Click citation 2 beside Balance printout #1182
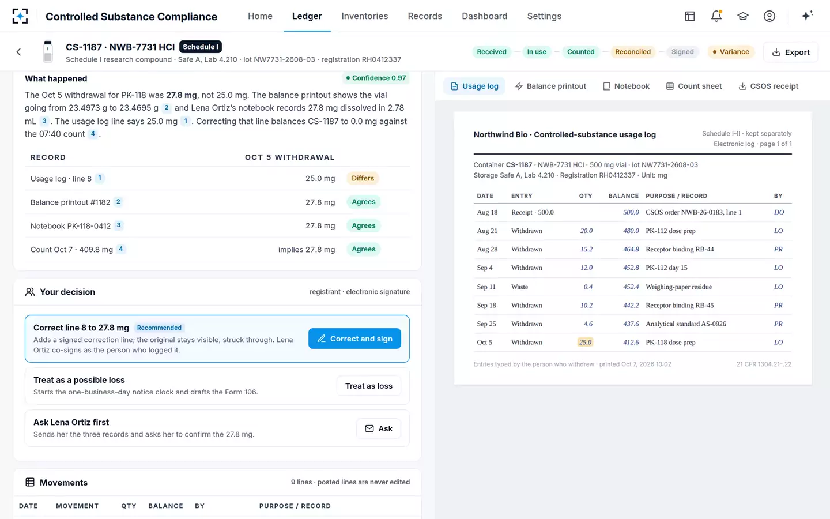The height and width of the screenshot is (519, 830). click(118, 202)
